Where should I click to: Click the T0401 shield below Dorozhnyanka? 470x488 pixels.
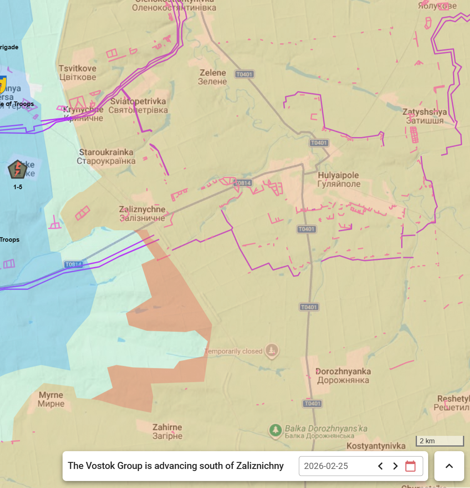tap(312, 403)
